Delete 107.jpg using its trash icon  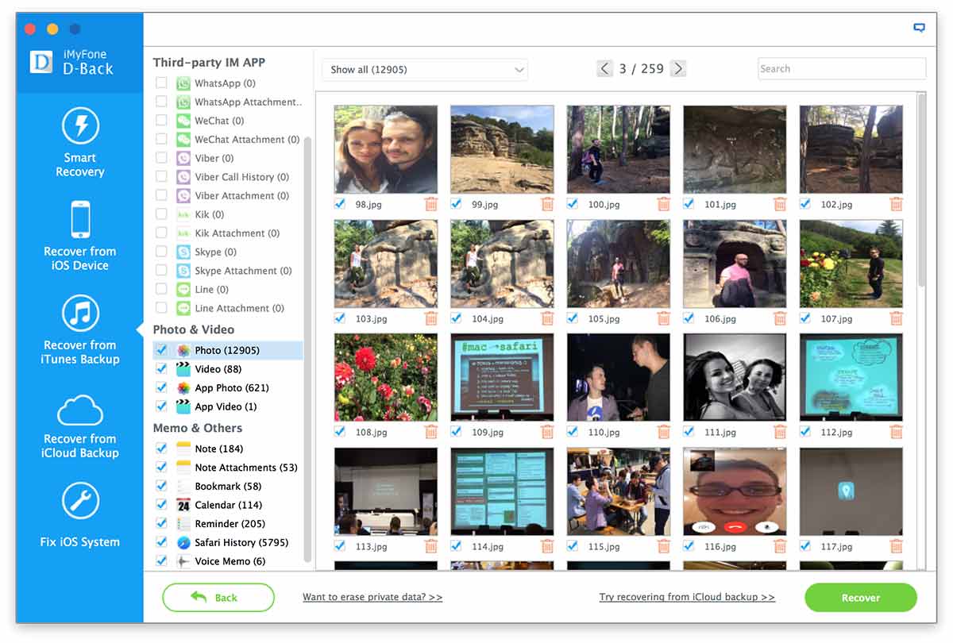point(896,318)
